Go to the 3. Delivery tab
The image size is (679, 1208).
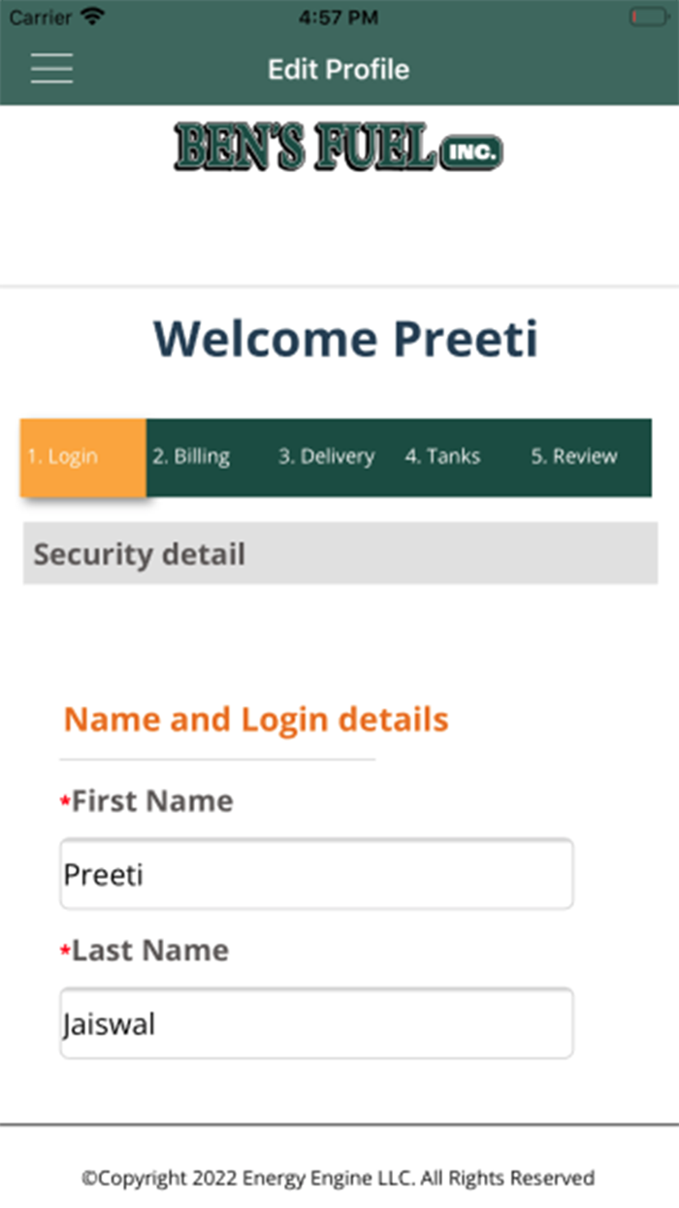[x=326, y=456]
